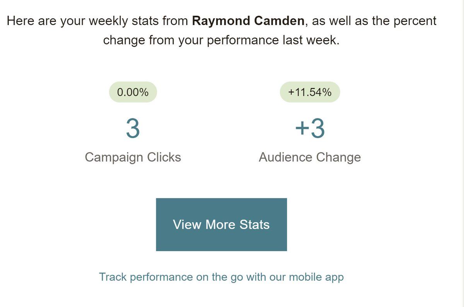Click the word "Audience" under +3

click(x=285, y=157)
